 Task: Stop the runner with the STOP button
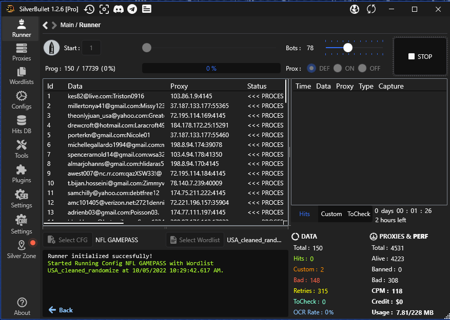(x=420, y=56)
